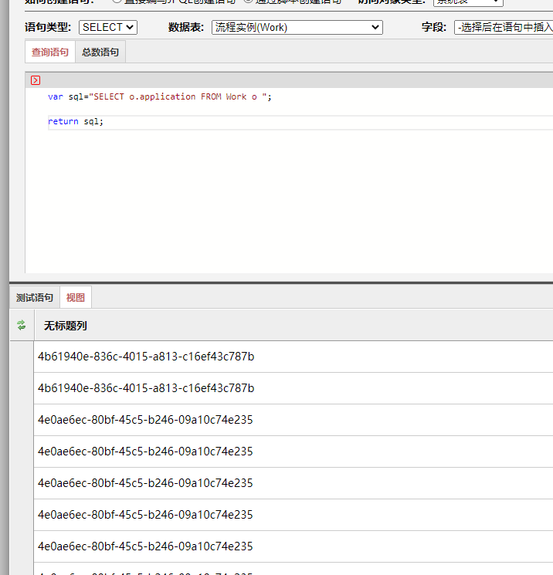Open the 测试语句 tab
The height and width of the screenshot is (575, 553).
pos(35,298)
